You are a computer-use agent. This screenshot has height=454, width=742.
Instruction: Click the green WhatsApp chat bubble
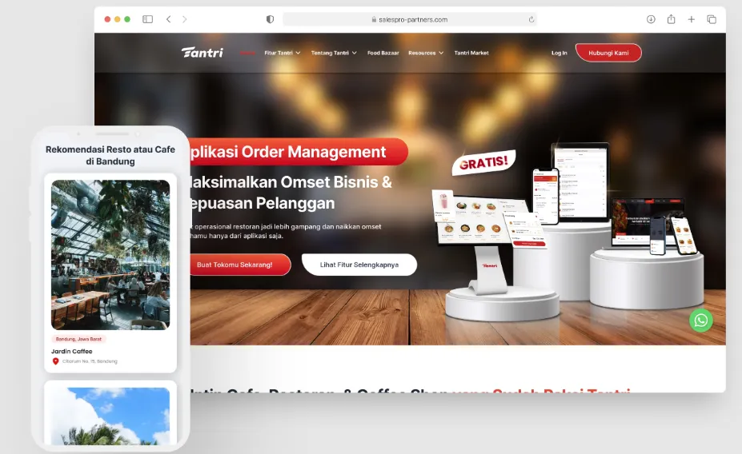pyautogui.click(x=701, y=321)
